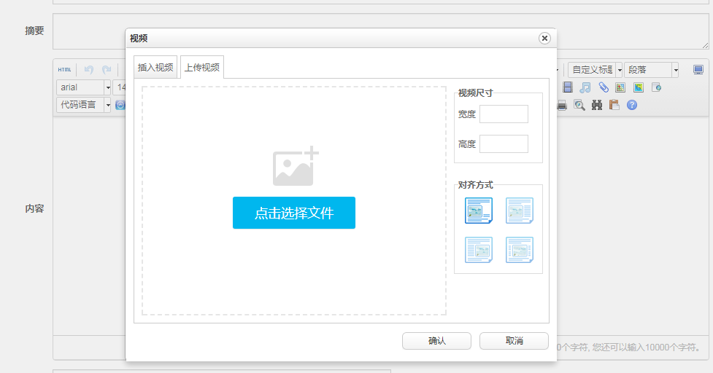713x373 pixels.
Task: Click the 视频尺寸 group label
Action: (475, 93)
